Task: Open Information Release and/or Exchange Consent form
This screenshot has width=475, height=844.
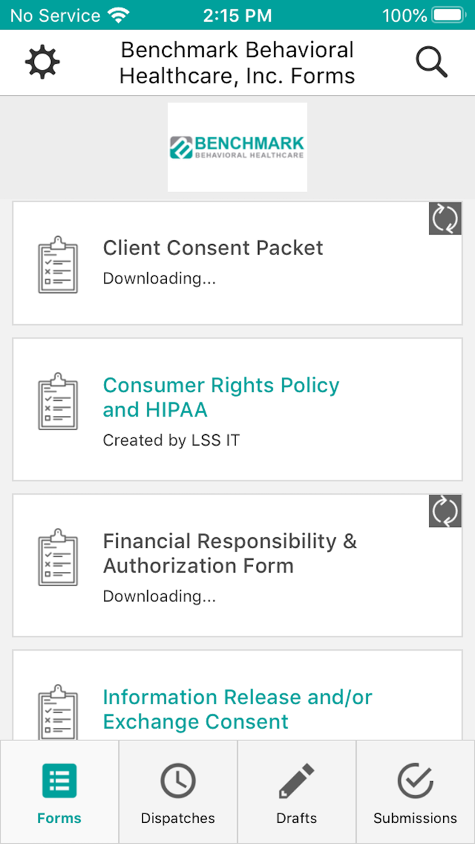Action: tap(237, 710)
